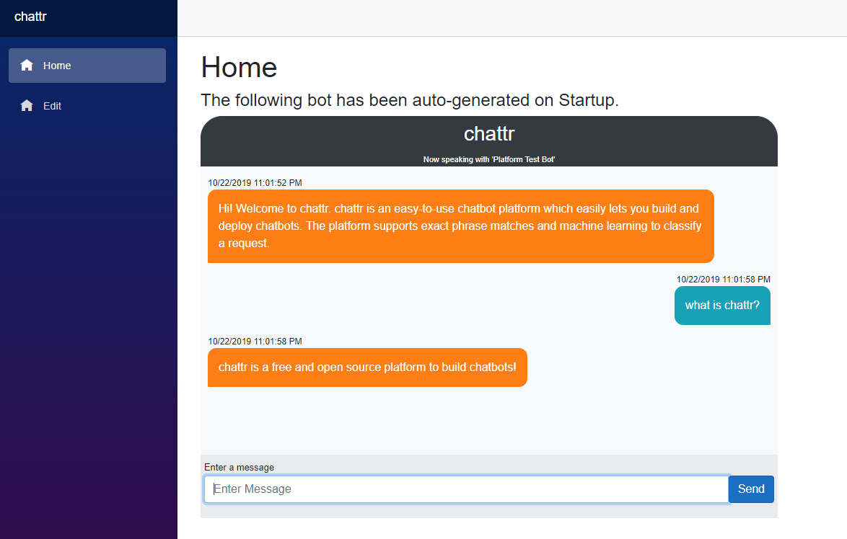The width and height of the screenshot is (847, 539).
Task: Click the Edit house icon in sidebar
Action: tap(27, 106)
